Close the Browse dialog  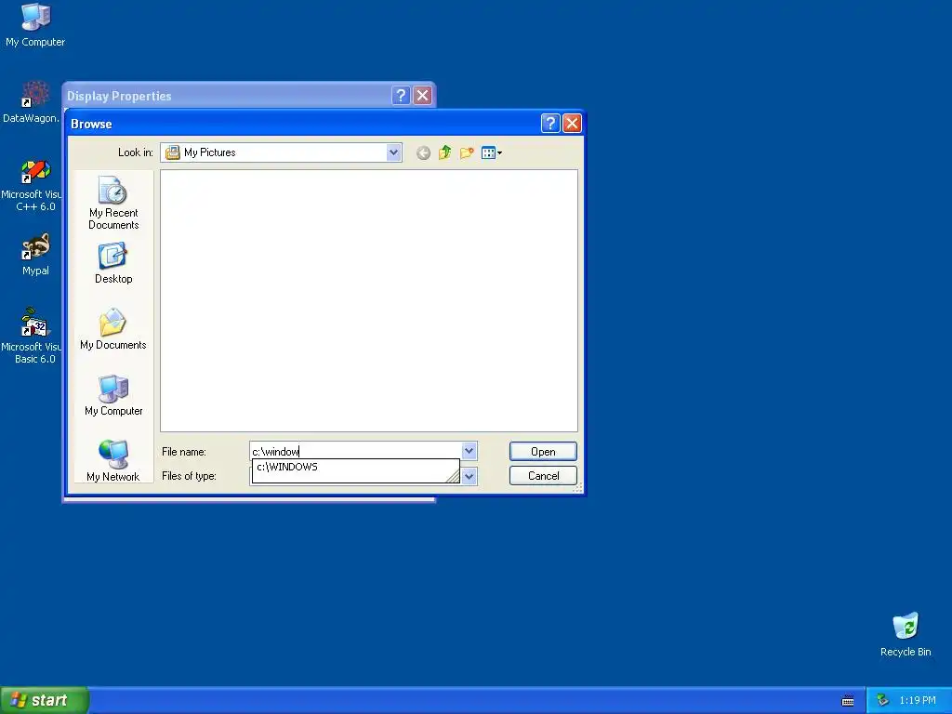(x=572, y=124)
